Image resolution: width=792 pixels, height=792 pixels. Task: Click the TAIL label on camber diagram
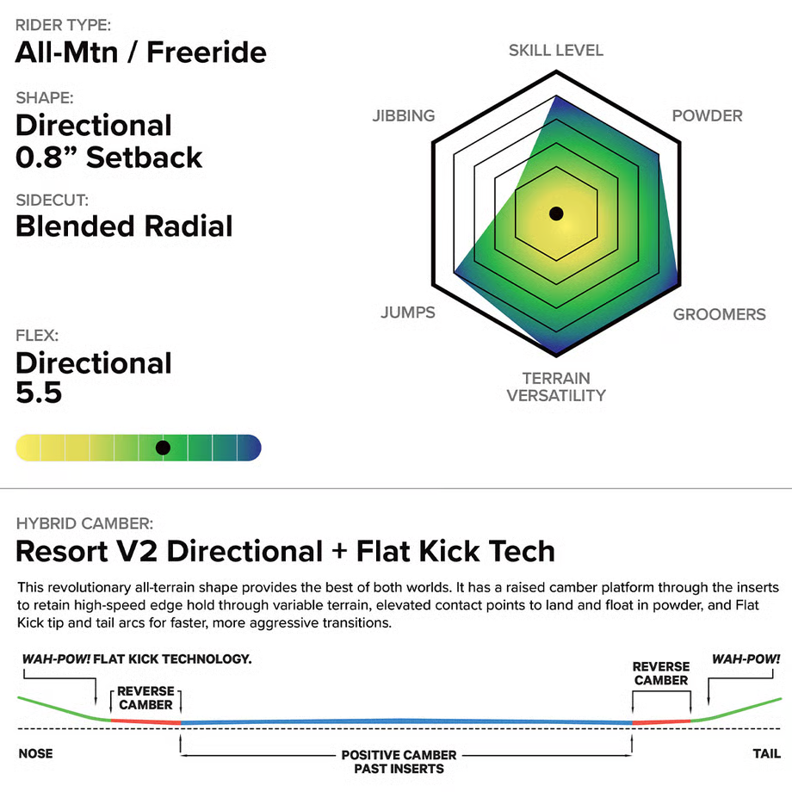[x=766, y=754]
